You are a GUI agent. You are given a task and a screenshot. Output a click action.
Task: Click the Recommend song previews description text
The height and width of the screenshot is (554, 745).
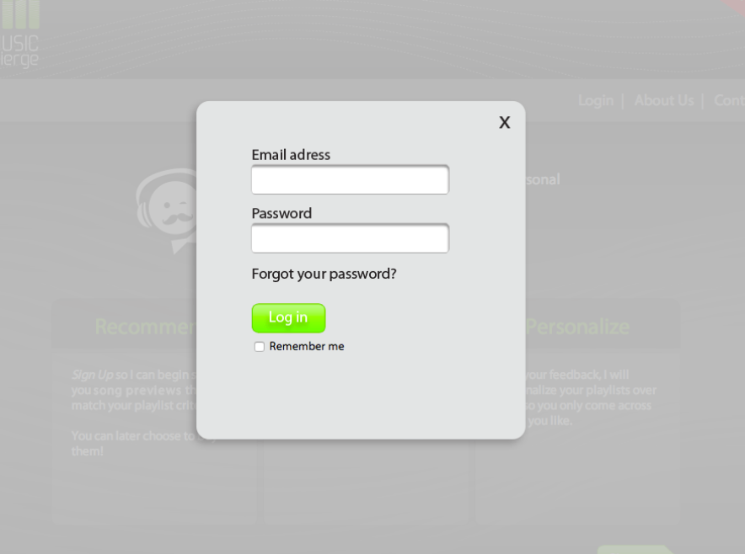(134, 390)
